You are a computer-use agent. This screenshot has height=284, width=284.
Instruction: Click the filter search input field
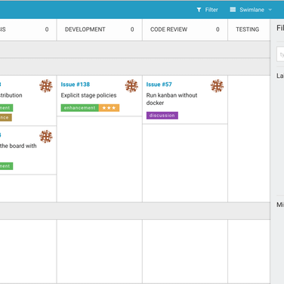coord(280,54)
